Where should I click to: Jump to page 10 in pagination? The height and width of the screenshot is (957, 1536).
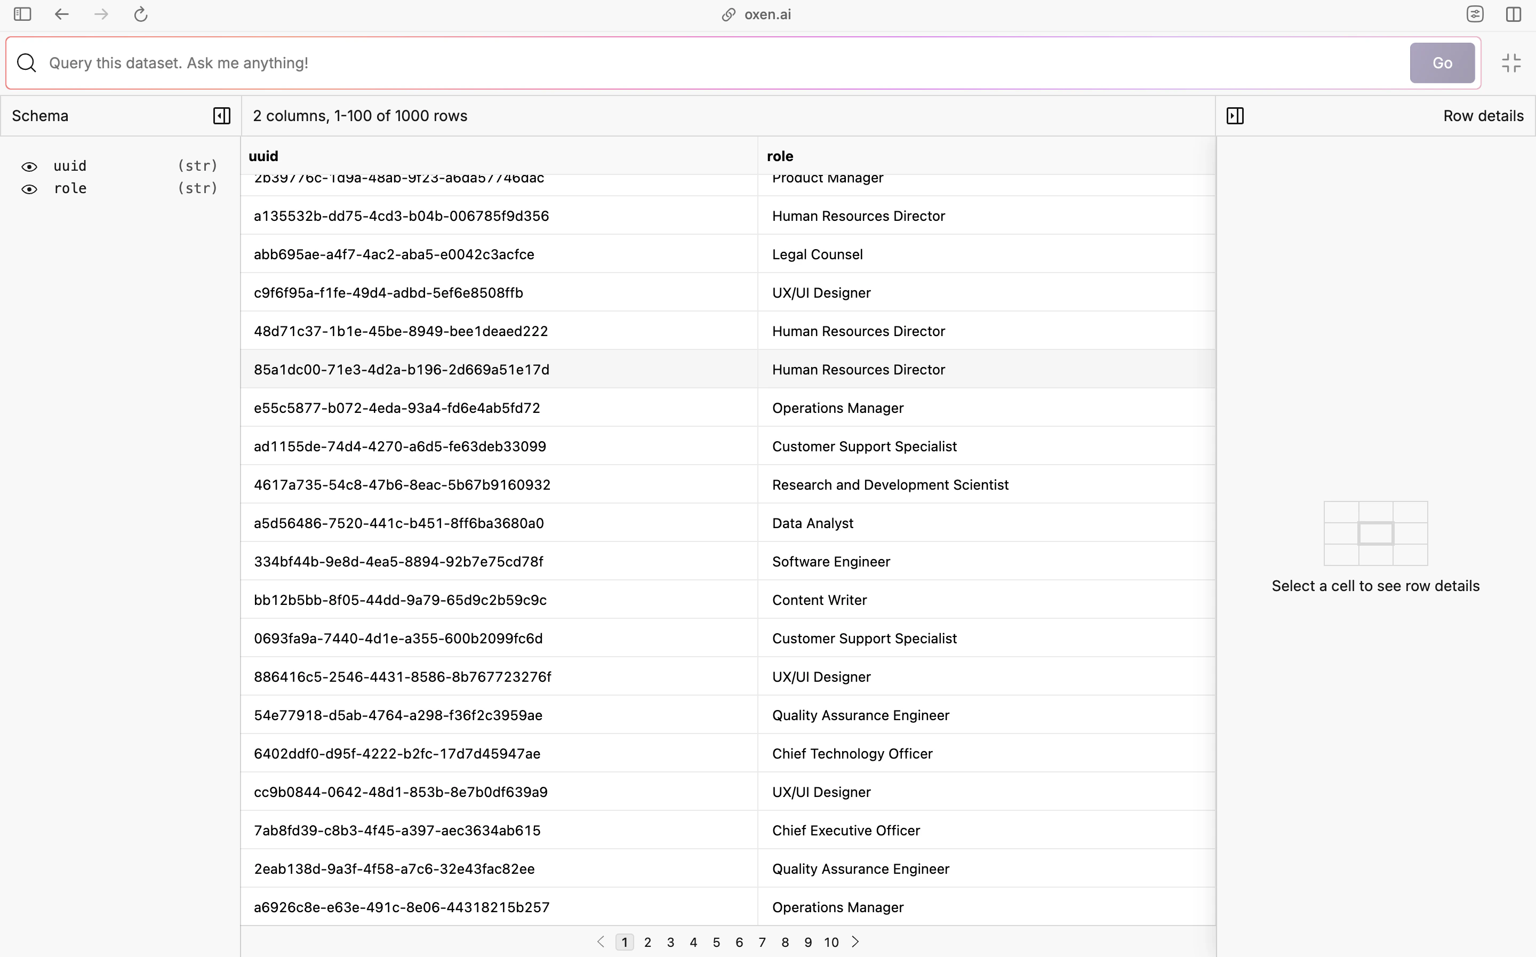(x=830, y=943)
